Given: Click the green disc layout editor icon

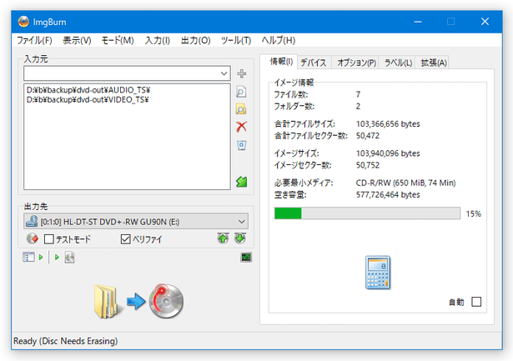Looking at the screenshot, I should 241,182.
